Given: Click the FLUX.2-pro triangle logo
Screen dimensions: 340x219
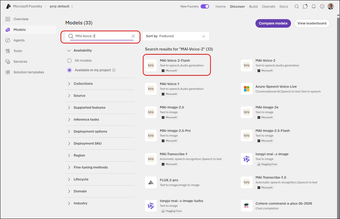Looking at the screenshot, I should point(151,182).
